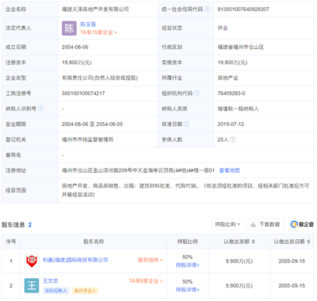Open the TA有8家企业 link

[146, 281]
